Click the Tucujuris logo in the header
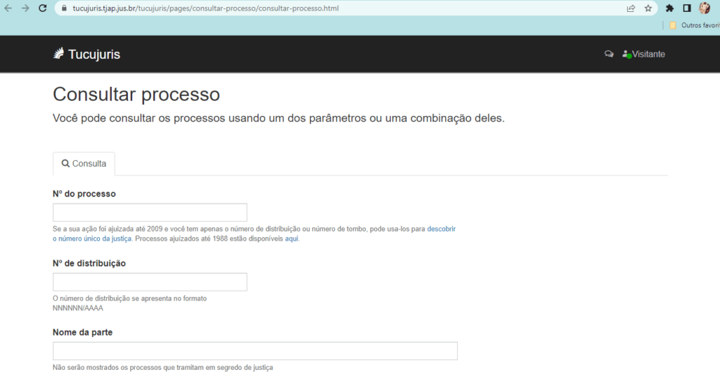This screenshot has width=720, height=372. pyautogui.click(x=86, y=54)
